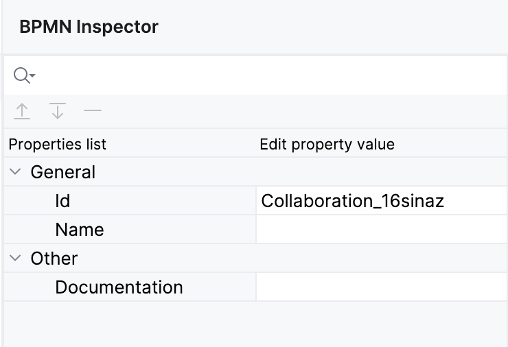Screen dimensions: 508x347
Task: Collapse the General group chevron
Action: (x=15, y=172)
